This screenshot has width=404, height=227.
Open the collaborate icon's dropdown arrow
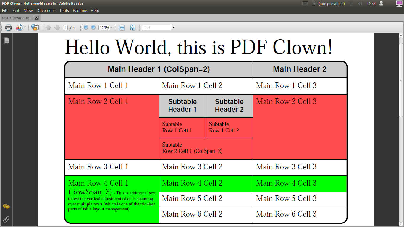coord(25,28)
